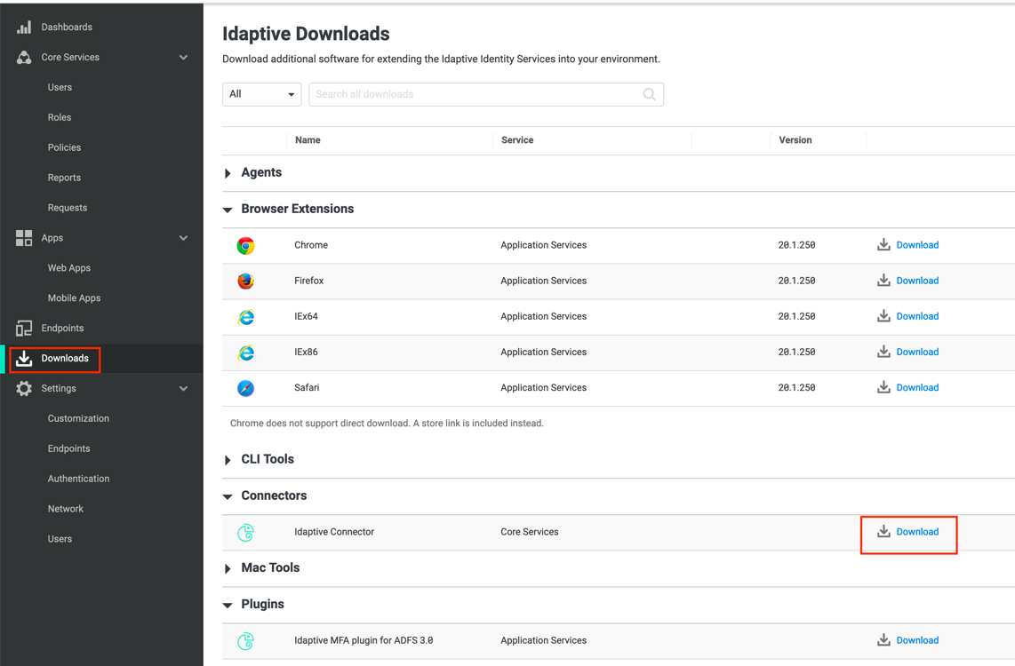This screenshot has height=666, width=1015.
Task: Open the Authentication settings page
Action: tap(78, 478)
